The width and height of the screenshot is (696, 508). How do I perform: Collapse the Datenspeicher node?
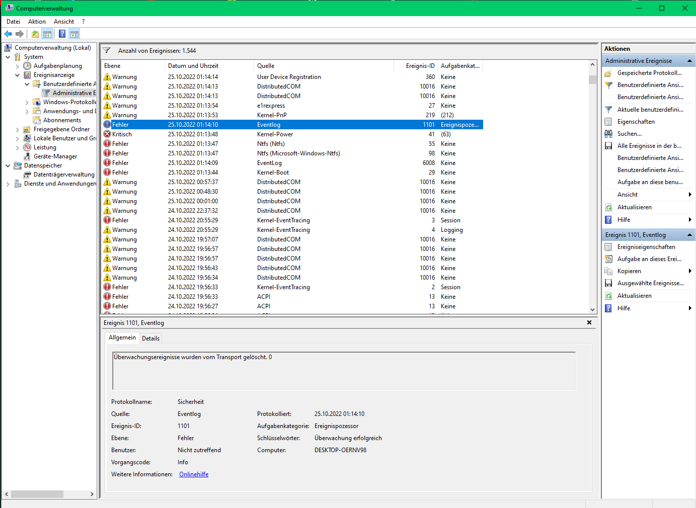point(8,165)
